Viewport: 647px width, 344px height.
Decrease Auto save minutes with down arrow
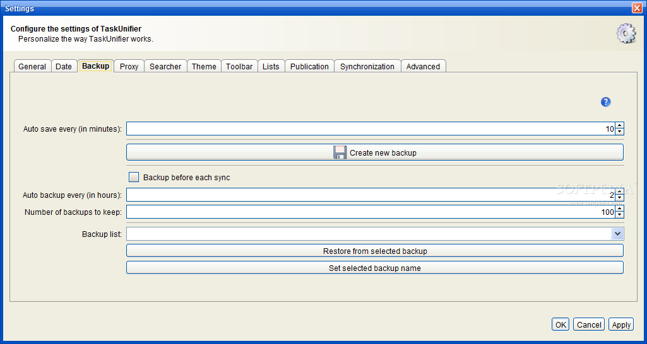pos(619,132)
